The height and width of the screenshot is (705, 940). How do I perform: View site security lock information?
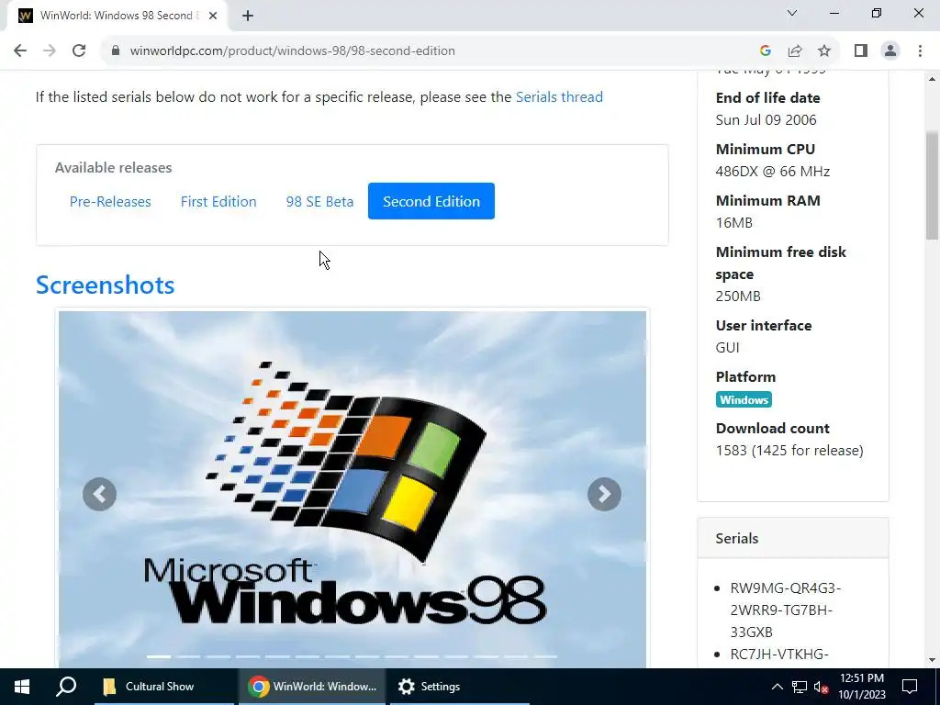115,51
